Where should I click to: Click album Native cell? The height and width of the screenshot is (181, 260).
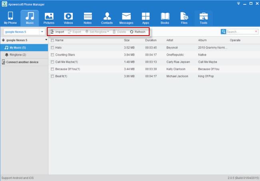pos(202,55)
